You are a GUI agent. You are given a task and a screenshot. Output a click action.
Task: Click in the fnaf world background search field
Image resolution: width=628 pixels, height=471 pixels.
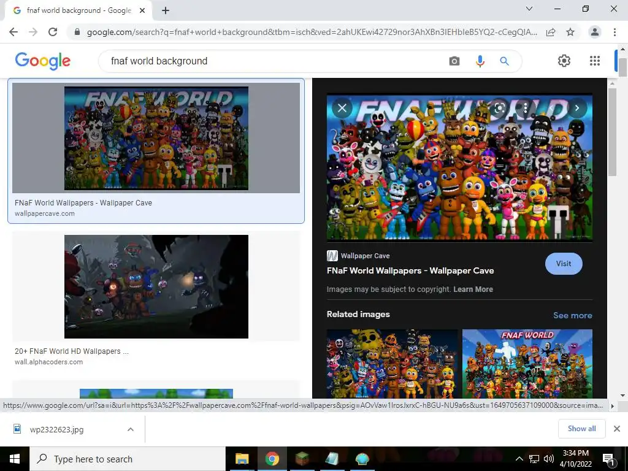coord(272,61)
